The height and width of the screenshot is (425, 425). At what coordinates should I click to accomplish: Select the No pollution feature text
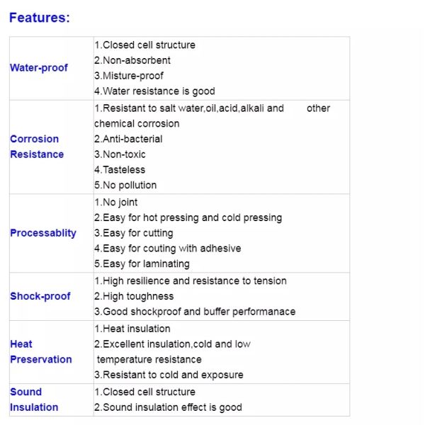(x=125, y=185)
